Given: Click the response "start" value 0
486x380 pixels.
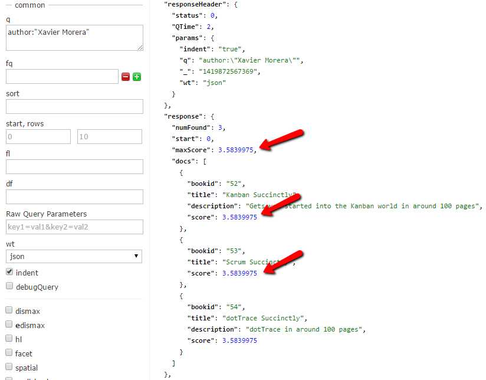Looking at the screenshot, I should [209, 139].
